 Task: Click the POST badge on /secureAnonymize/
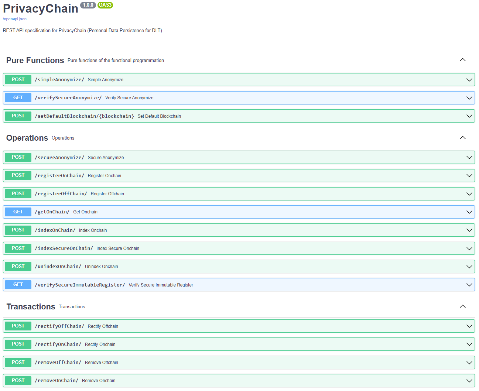click(18, 157)
